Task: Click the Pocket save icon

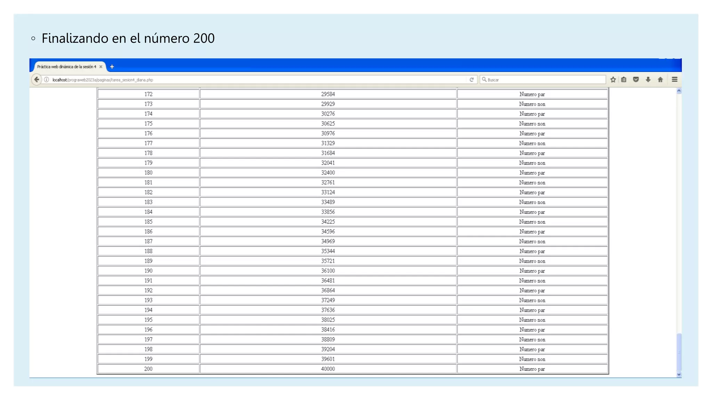Action: (x=636, y=80)
